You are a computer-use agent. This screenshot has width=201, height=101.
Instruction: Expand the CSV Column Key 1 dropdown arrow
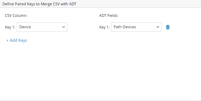tap(63, 27)
